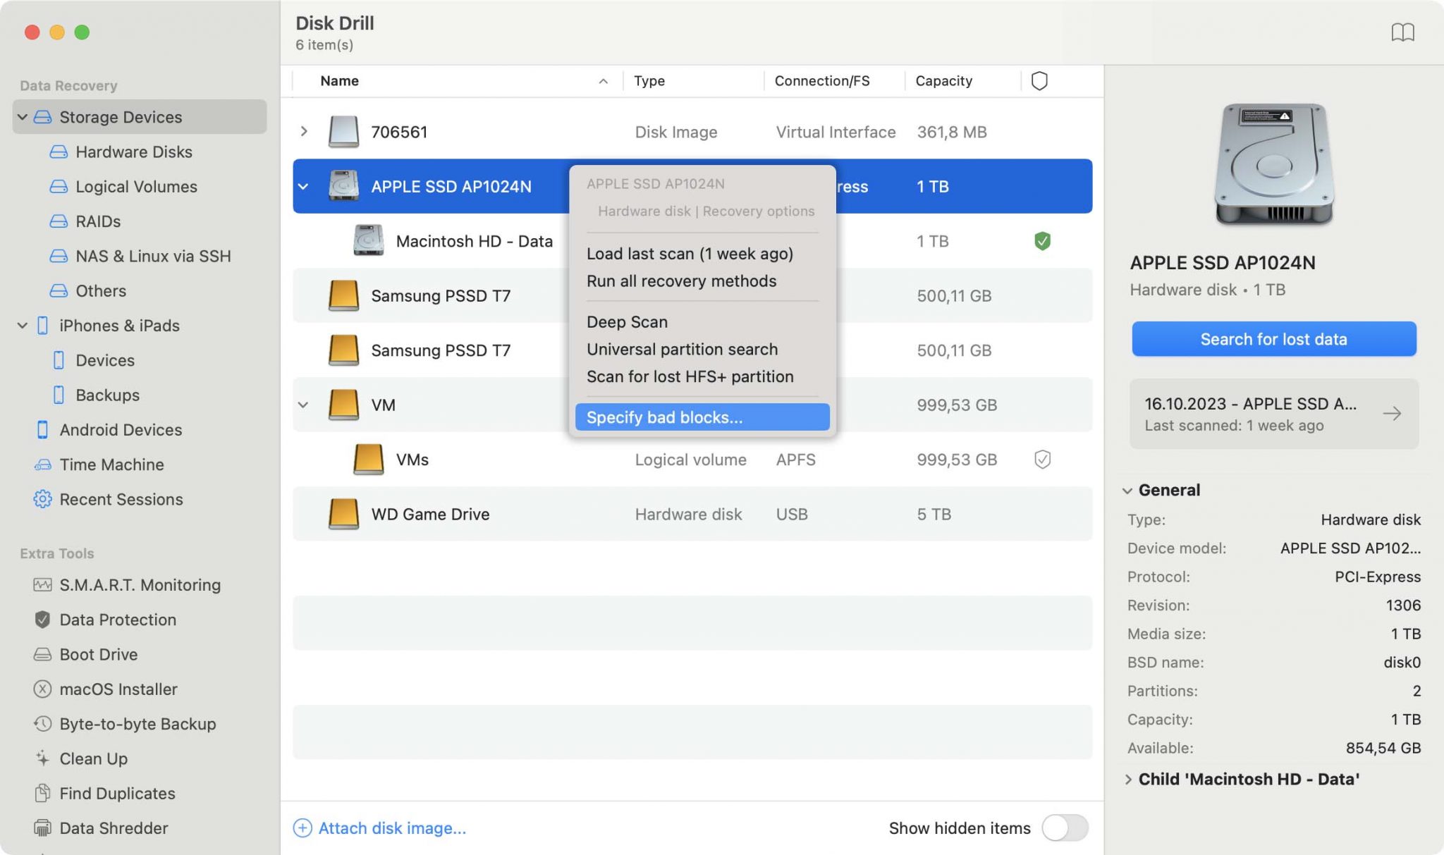1444x855 pixels.
Task: Click Attach disk image link
Action: pyautogui.click(x=391, y=828)
